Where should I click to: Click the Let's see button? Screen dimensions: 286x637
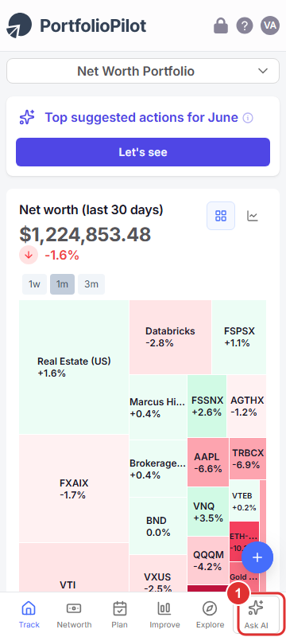click(x=143, y=152)
